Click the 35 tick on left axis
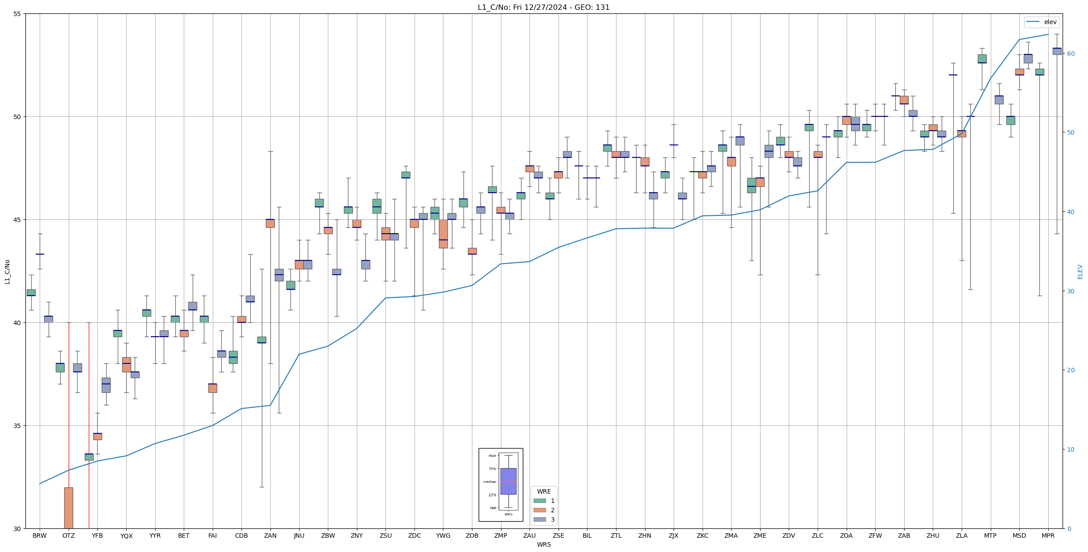1088x552 pixels. (x=17, y=426)
